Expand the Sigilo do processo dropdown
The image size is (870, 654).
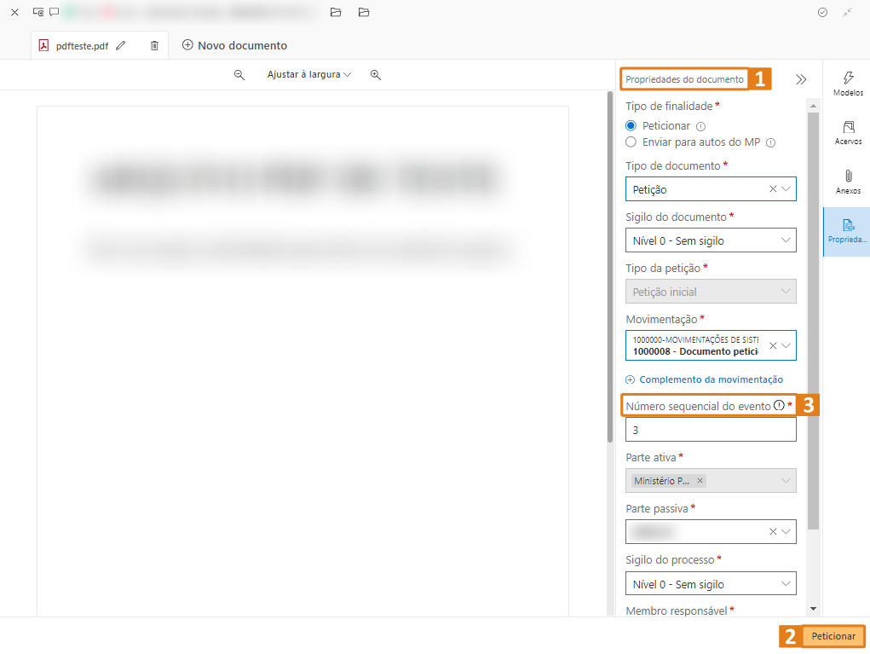(x=785, y=584)
